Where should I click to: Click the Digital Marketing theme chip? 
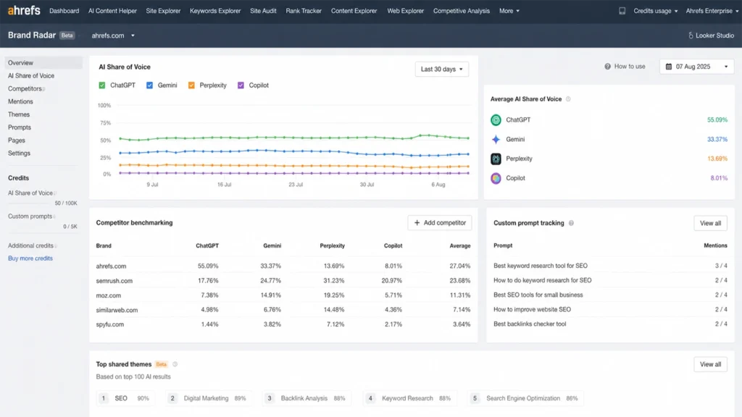point(209,398)
